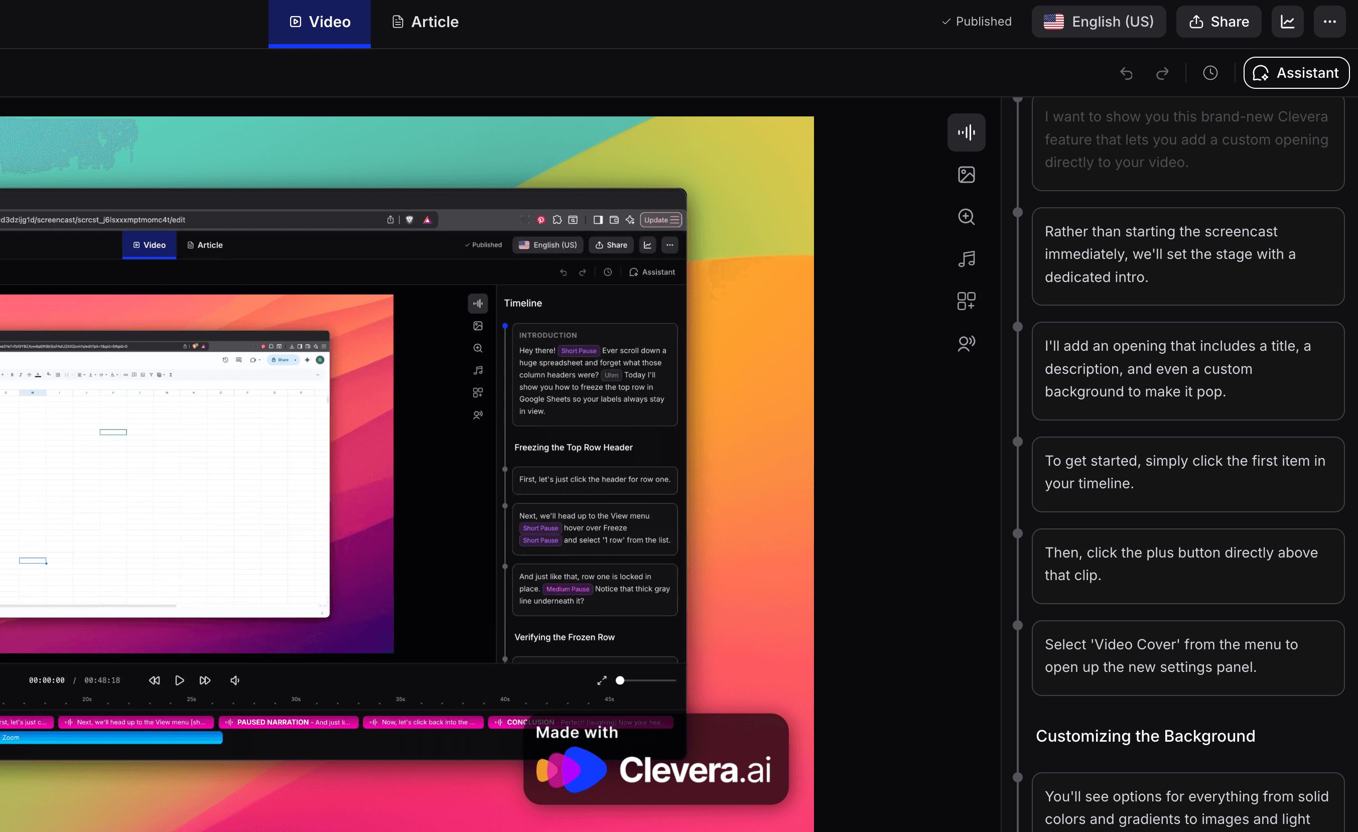Open the image media panel icon

point(966,175)
